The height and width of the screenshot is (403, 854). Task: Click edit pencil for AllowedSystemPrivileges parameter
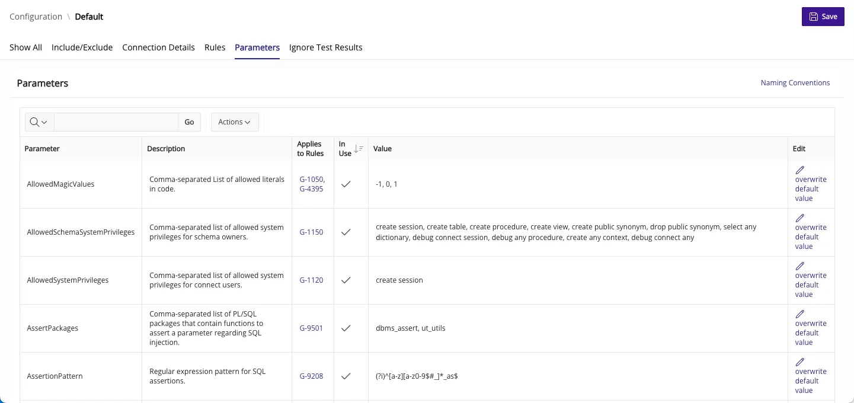pyautogui.click(x=799, y=266)
